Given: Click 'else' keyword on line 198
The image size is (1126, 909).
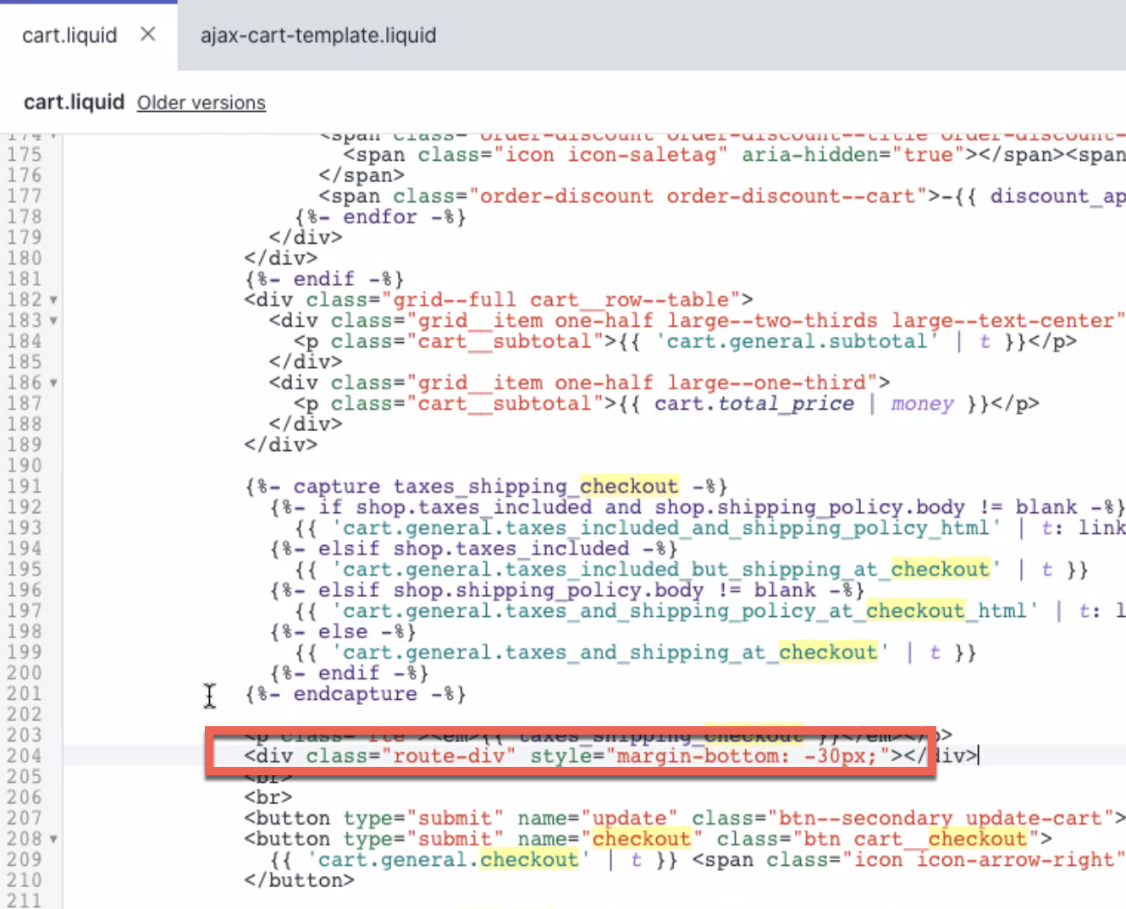Looking at the screenshot, I should pyautogui.click(x=343, y=631).
